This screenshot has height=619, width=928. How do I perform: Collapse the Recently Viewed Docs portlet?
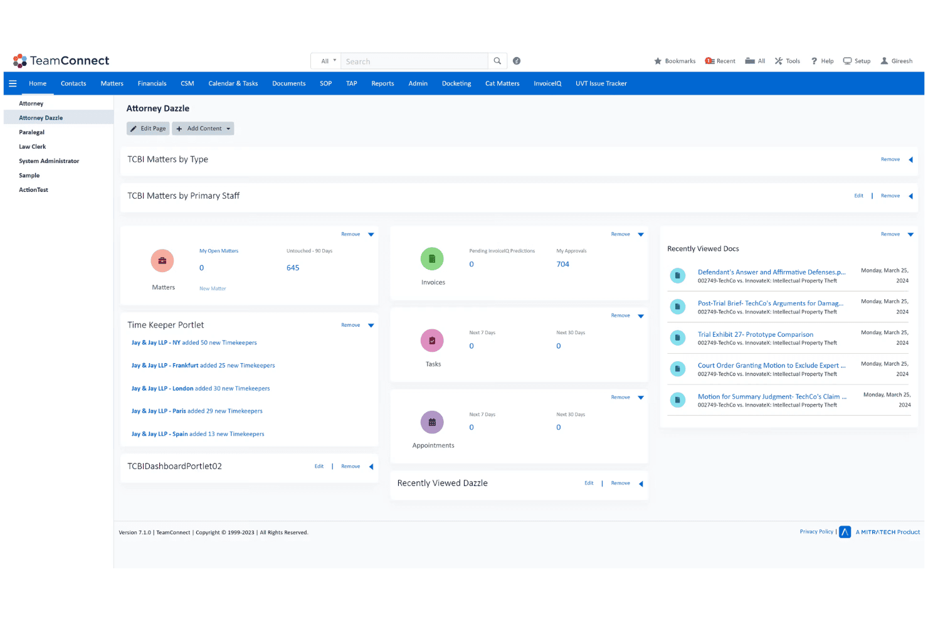click(x=910, y=235)
